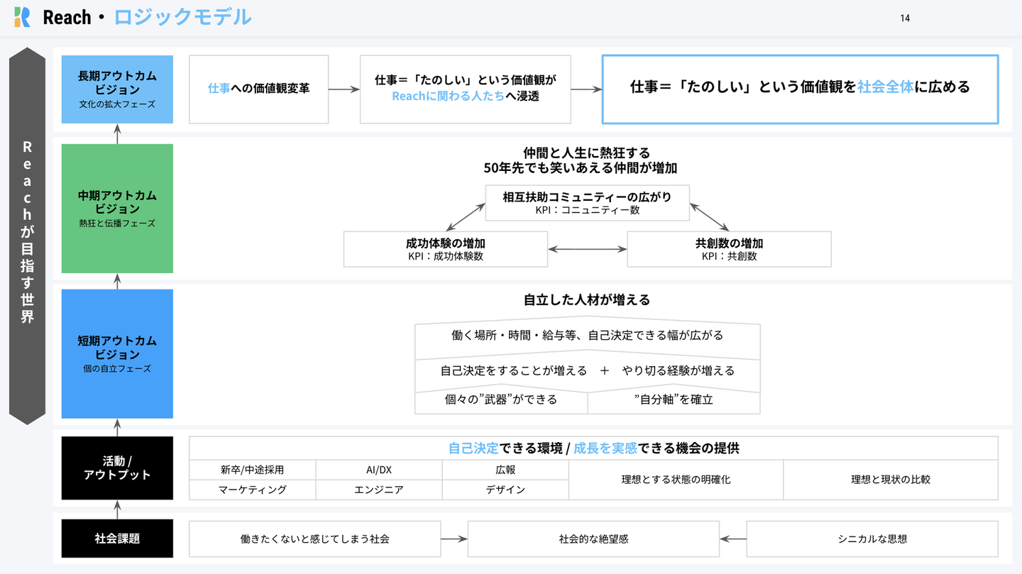This screenshot has height=574, width=1022.
Task: Click the 相互扶助コミュニティーの広がり box
Action: 588,203
